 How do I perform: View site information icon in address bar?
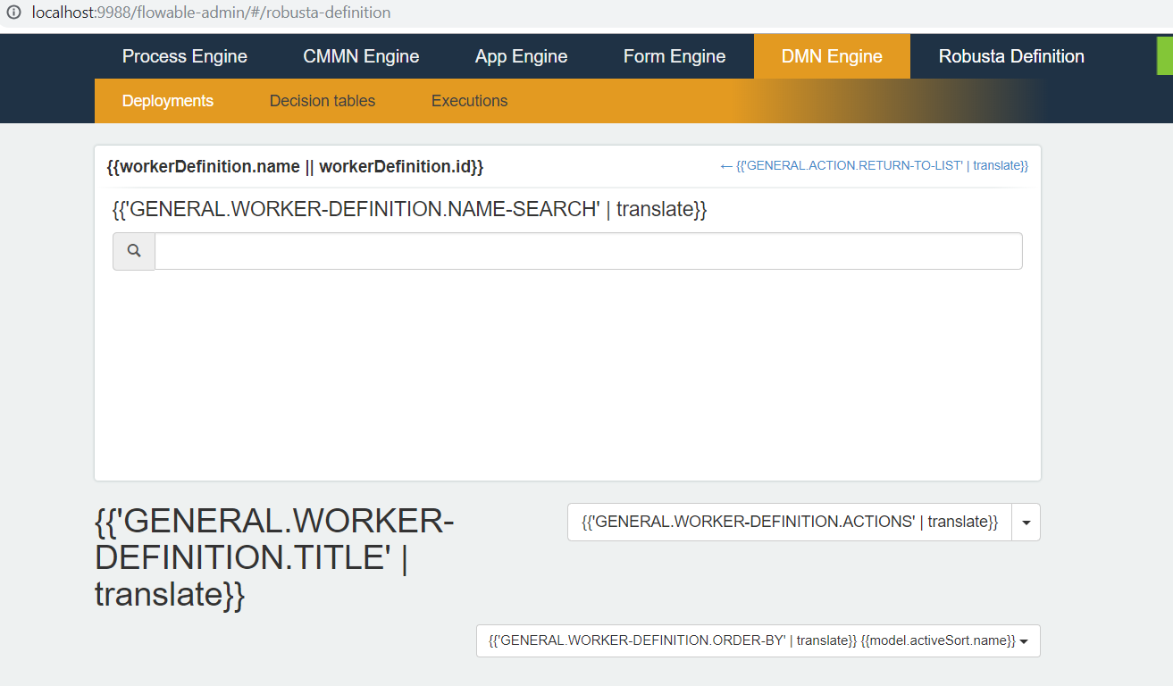(x=13, y=13)
